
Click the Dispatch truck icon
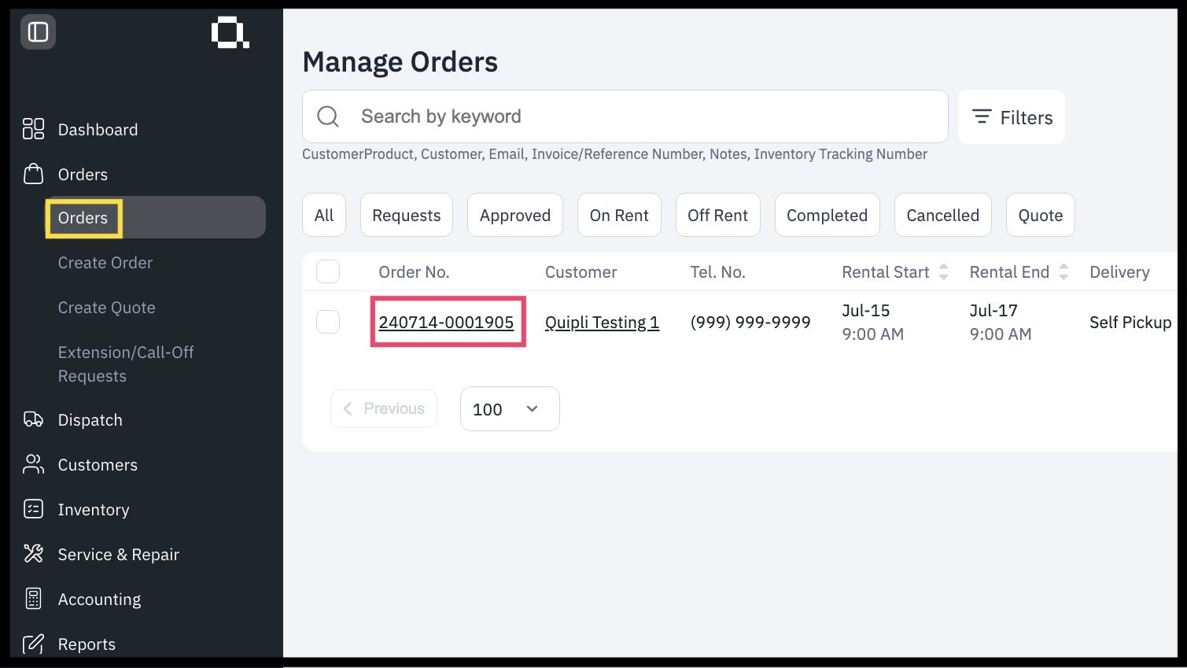[33, 419]
